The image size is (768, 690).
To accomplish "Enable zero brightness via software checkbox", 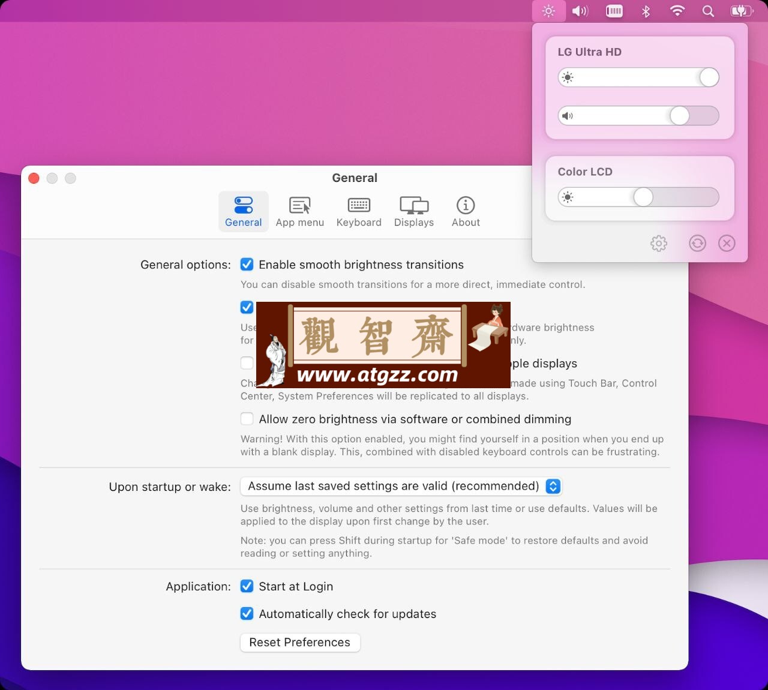I will click(x=247, y=419).
